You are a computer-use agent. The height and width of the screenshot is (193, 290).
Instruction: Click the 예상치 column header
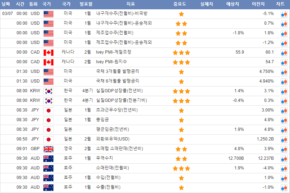[233, 4]
